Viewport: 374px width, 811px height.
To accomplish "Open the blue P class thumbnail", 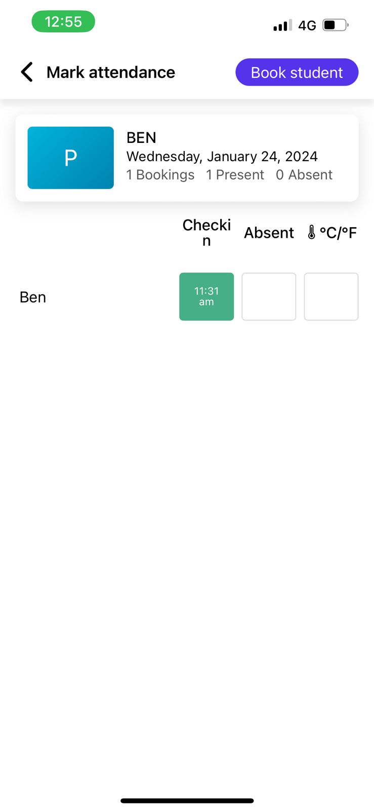I will [70, 158].
